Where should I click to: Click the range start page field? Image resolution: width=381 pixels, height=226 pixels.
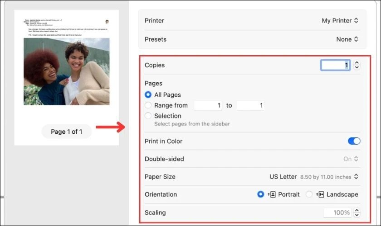[x=209, y=105]
